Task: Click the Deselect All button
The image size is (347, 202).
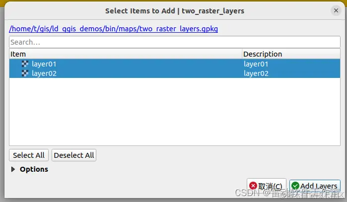Action: pos(74,155)
